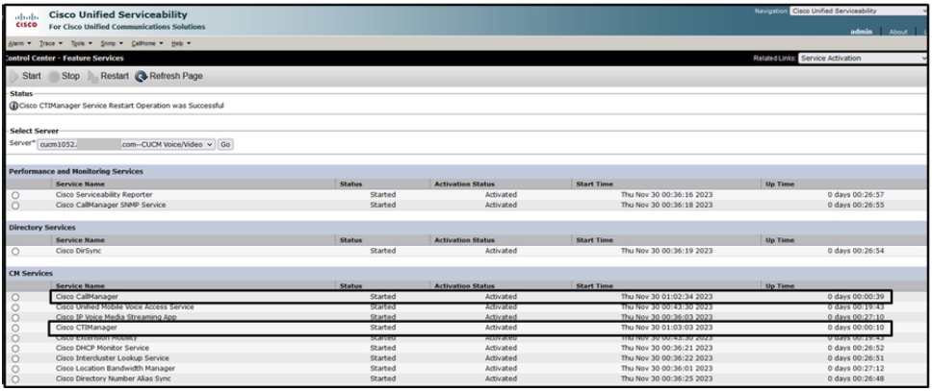Image resolution: width=932 pixels, height=391 pixels.
Task: Click start time Thu Nov 30 01:03:03 2023
Action: 666,328
